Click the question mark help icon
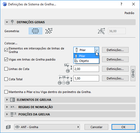The image size is (140, 133). click(x=121, y=4)
